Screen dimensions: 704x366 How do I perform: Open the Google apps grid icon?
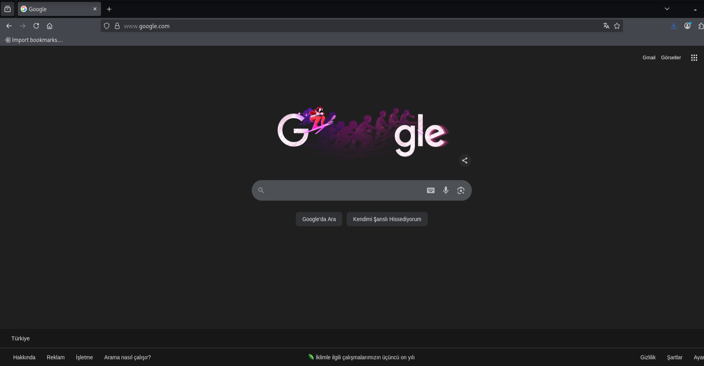coord(694,58)
